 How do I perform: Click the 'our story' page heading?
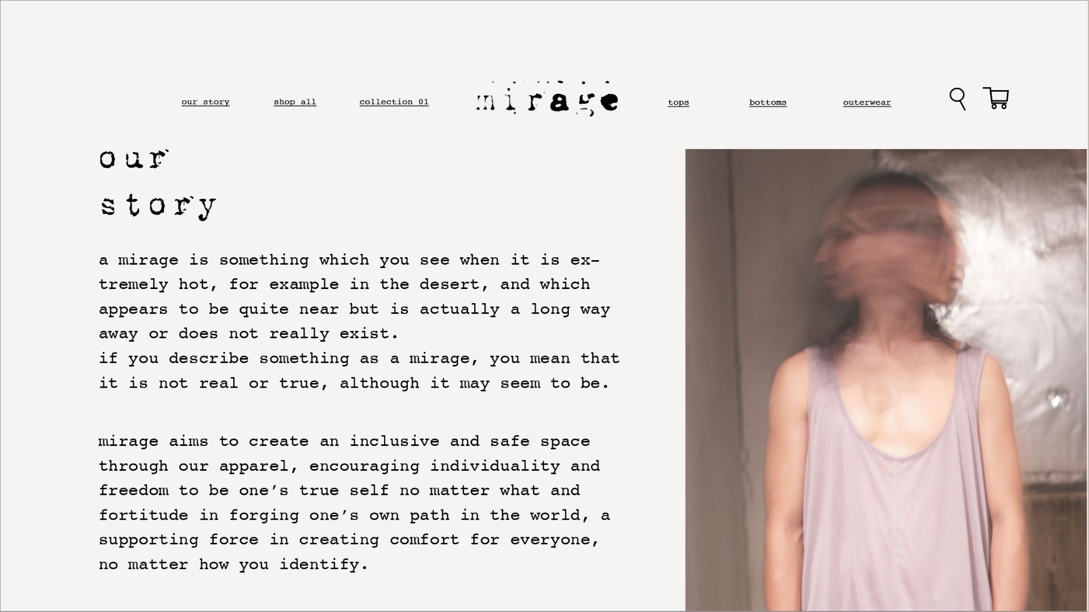[158, 183]
